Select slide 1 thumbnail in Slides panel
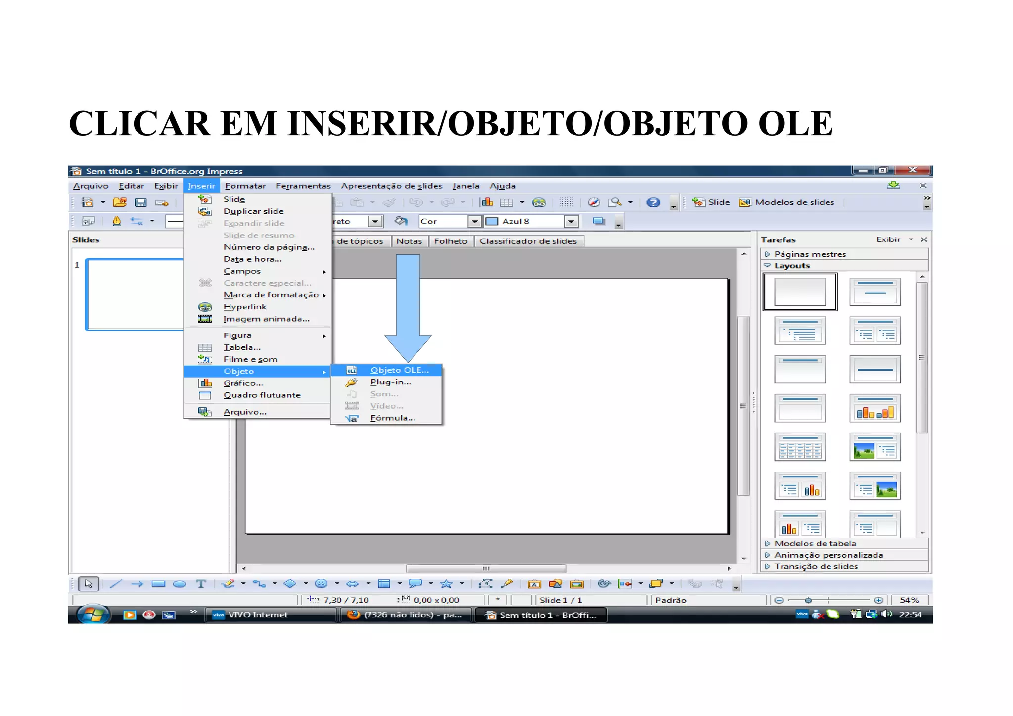Image resolution: width=1013 pixels, height=716 pixels. 135,294
